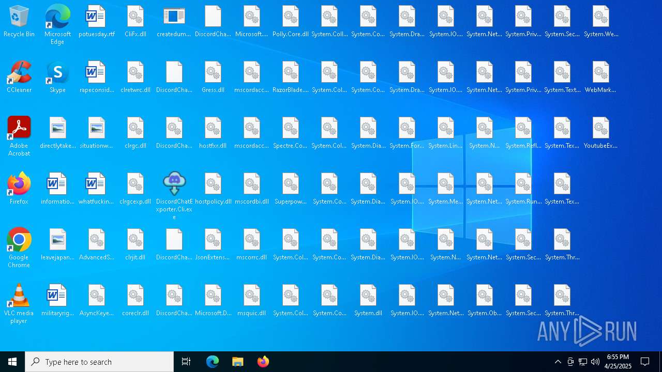Select the Firefox desktop shortcut
The width and height of the screenshot is (662, 372).
point(19,189)
